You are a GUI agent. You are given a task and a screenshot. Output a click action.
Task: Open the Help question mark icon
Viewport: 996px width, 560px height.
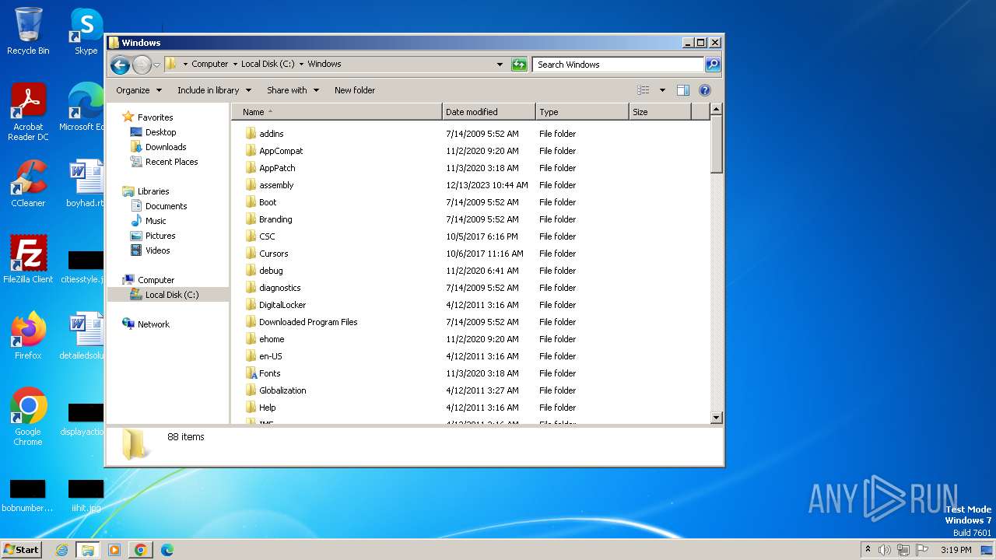click(705, 90)
